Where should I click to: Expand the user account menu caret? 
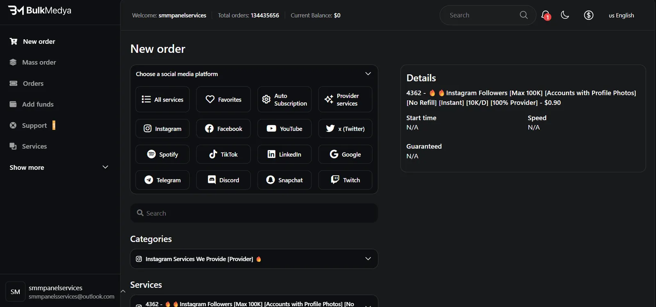[123, 291]
